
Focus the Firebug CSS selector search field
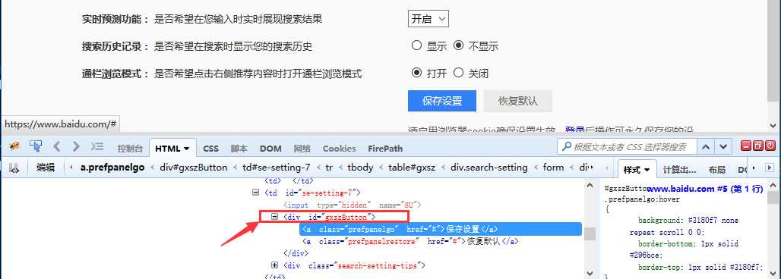click(626, 147)
